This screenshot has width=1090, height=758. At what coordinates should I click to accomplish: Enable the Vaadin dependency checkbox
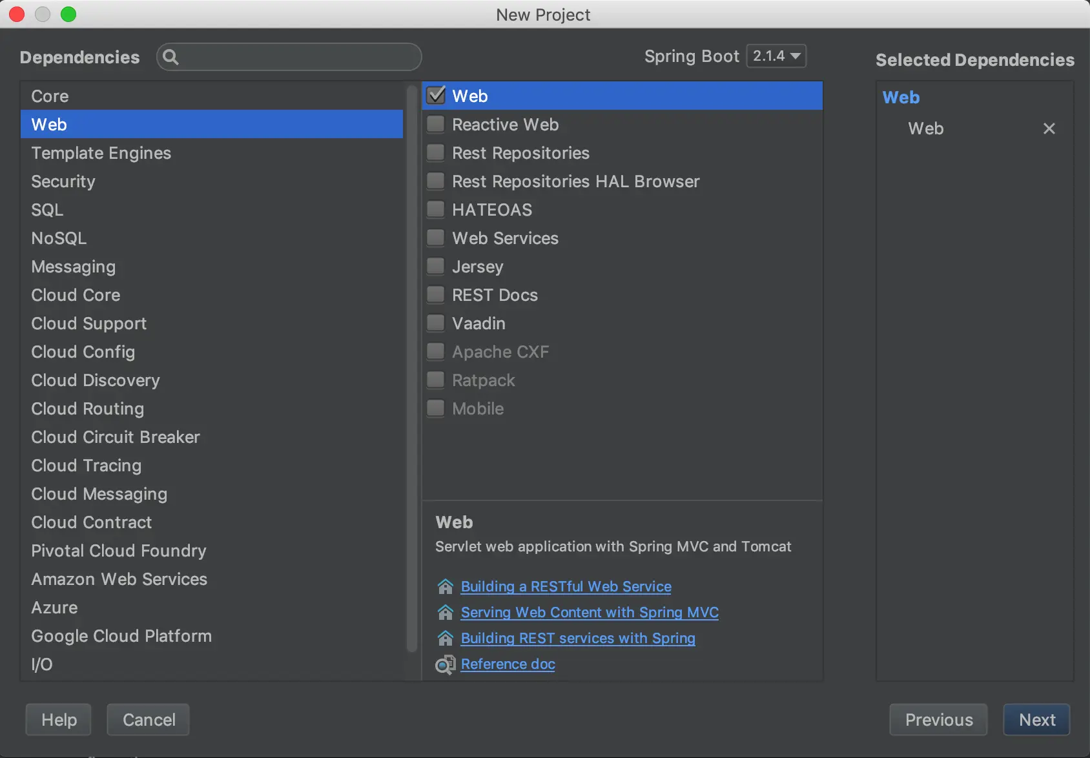pos(436,323)
